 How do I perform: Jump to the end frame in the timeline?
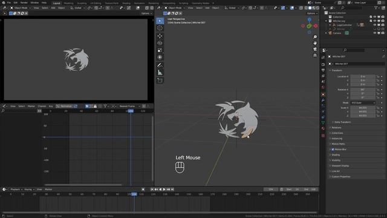[172, 190]
